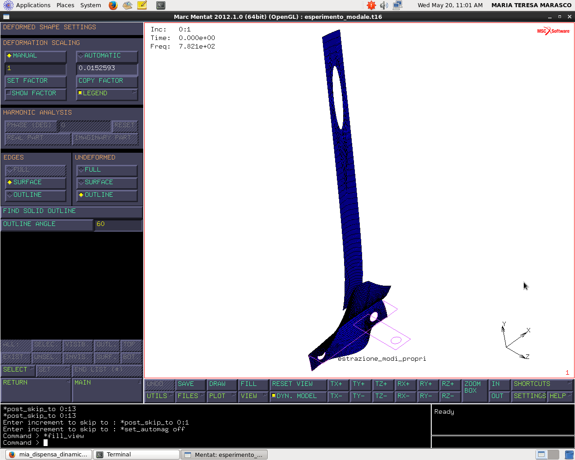575x460 pixels.
Task: Click the SAVE button
Action: tap(191, 384)
